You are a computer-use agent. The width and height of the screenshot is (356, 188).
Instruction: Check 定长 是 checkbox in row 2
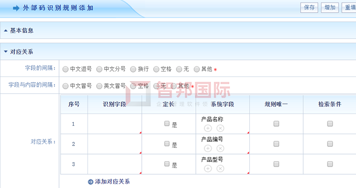pos(167,143)
